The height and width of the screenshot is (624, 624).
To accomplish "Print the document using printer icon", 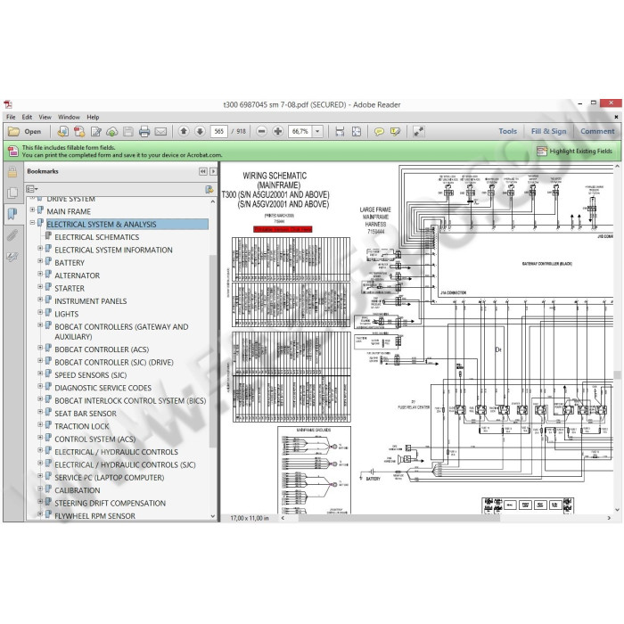I will (x=144, y=131).
